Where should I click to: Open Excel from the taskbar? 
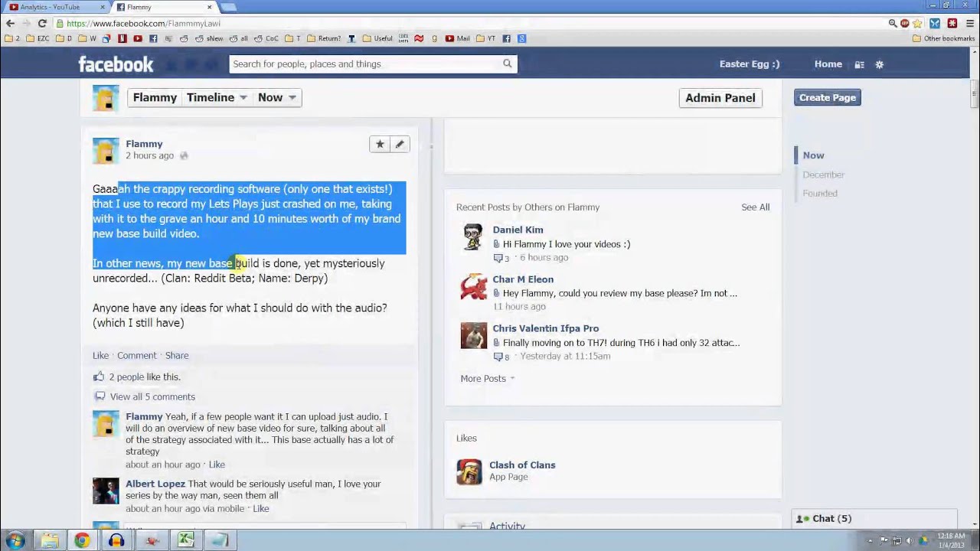point(186,540)
